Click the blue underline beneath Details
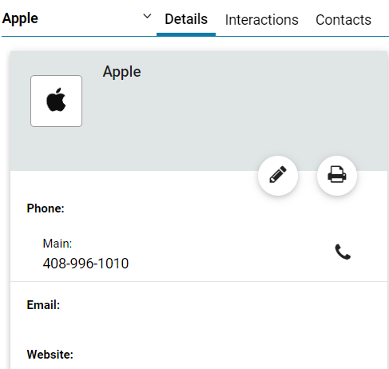The width and height of the screenshot is (389, 369). coord(186,34)
